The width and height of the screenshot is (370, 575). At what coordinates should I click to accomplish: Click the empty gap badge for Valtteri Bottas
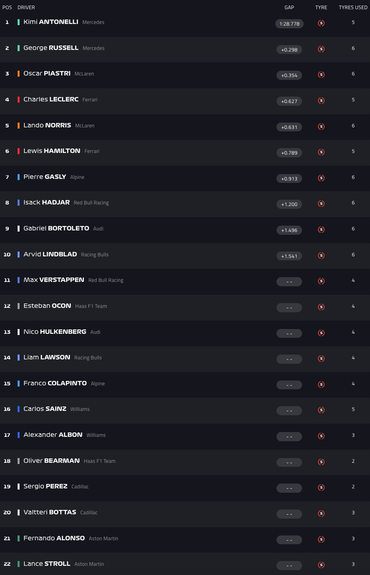pyautogui.click(x=289, y=514)
